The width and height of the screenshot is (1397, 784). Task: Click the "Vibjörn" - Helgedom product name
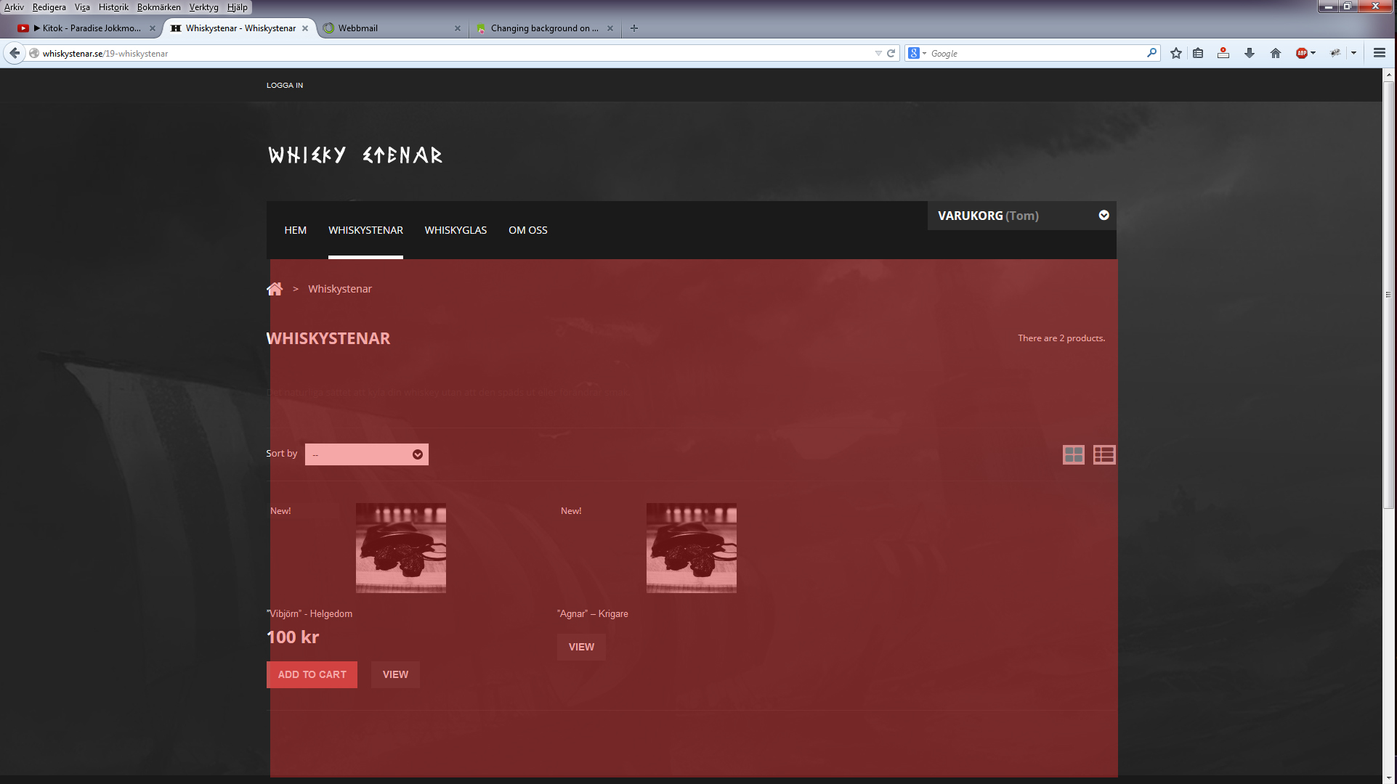pyautogui.click(x=309, y=613)
